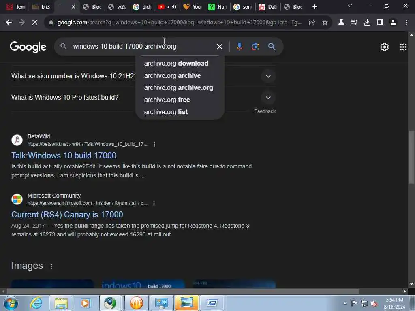Expand 'What is Windows 10 Pro latest build?' question

pyautogui.click(x=268, y=98)
